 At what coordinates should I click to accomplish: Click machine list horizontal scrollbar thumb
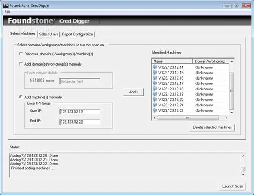point(188,118)
